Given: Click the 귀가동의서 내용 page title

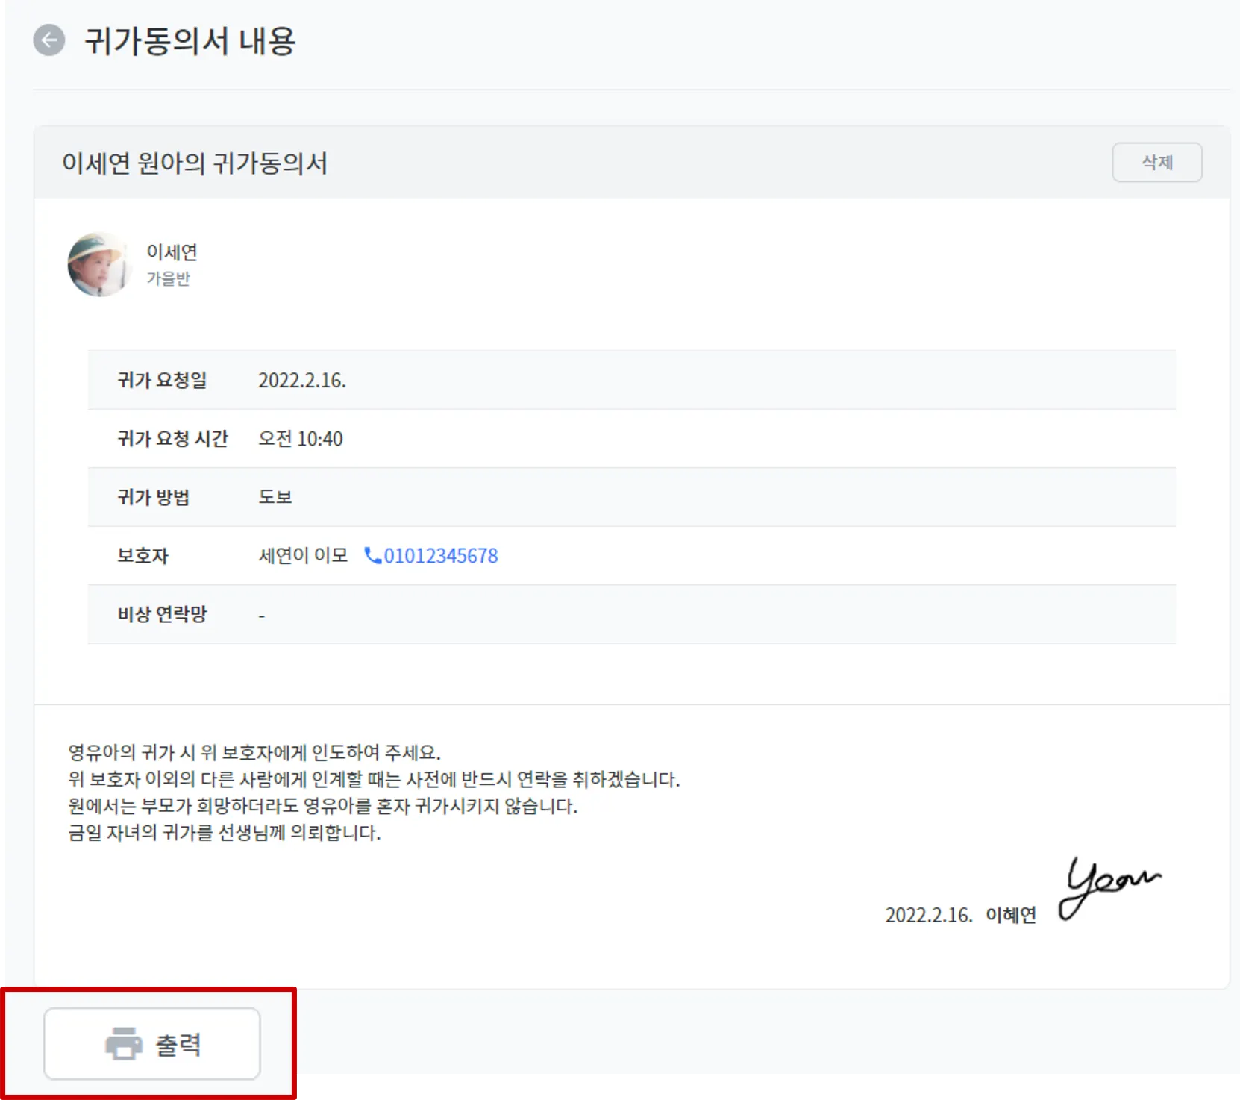Looking at the screenshot, I should [x=190, y=41].
